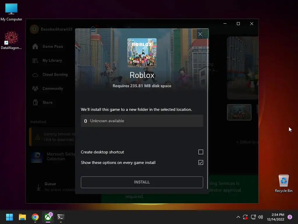Click the Store bag icon
The image size is (298, 224).
35,102
